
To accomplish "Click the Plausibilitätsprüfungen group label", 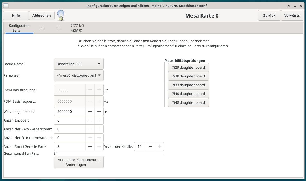I will tap(185, 61).
